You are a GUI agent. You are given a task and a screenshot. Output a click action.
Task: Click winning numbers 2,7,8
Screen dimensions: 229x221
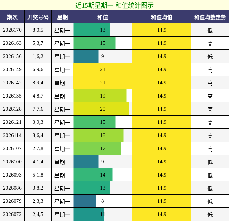point(38,148)
